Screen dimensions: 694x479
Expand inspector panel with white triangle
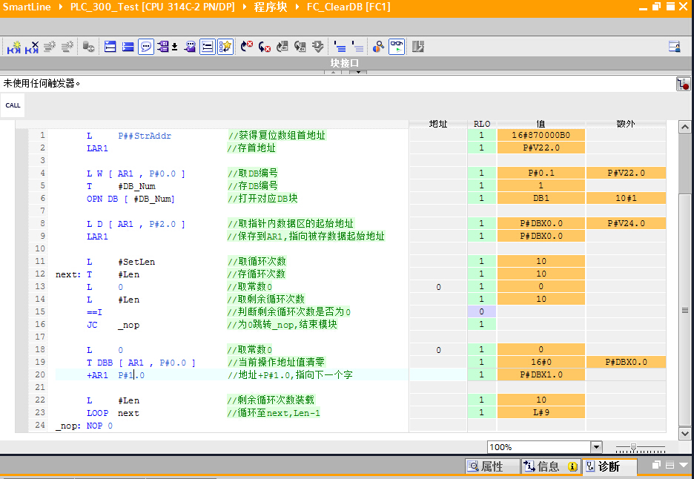pyautogui.click(x=684, y=465)
